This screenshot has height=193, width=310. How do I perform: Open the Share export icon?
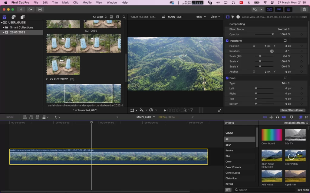tap(304, 9)
